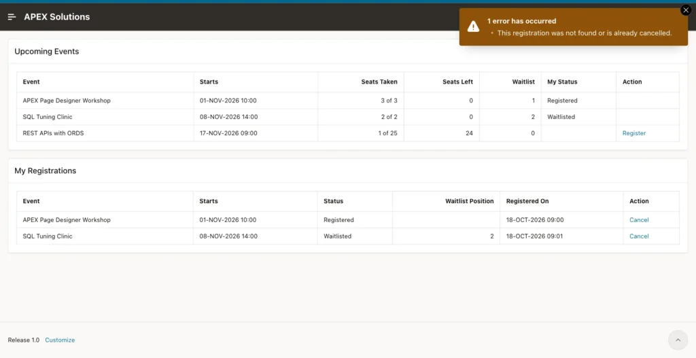Select SQL Tuning Clinic in My Registrations
Image resolution: width=696 pixels, height=358 pixels.
(x=48, y=236)
